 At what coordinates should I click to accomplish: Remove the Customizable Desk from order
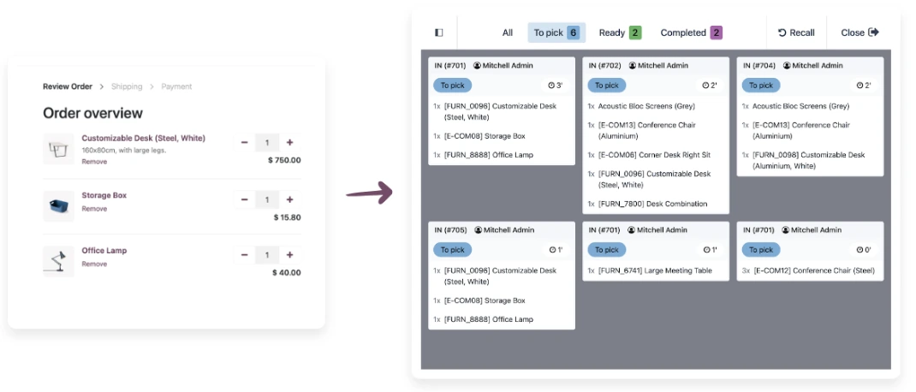[x=94, y=162]
